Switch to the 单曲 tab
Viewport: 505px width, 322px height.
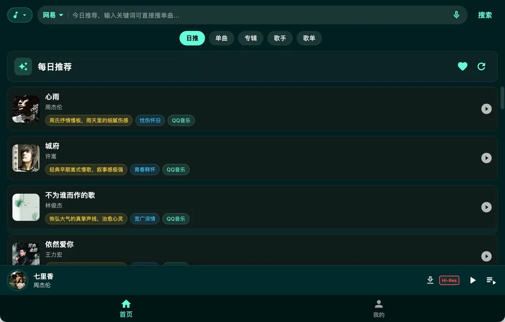(x=221, y=38)
